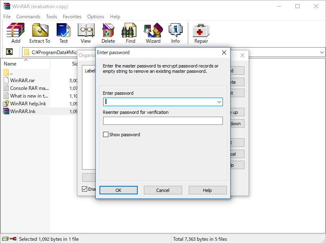Select the parent folder '..' icon
The image size is (326, 244).
[6, 72]
